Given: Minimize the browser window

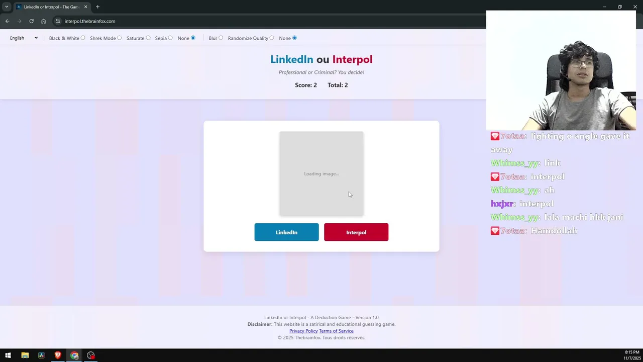Looking at the screenshot, I should (604, 7).
